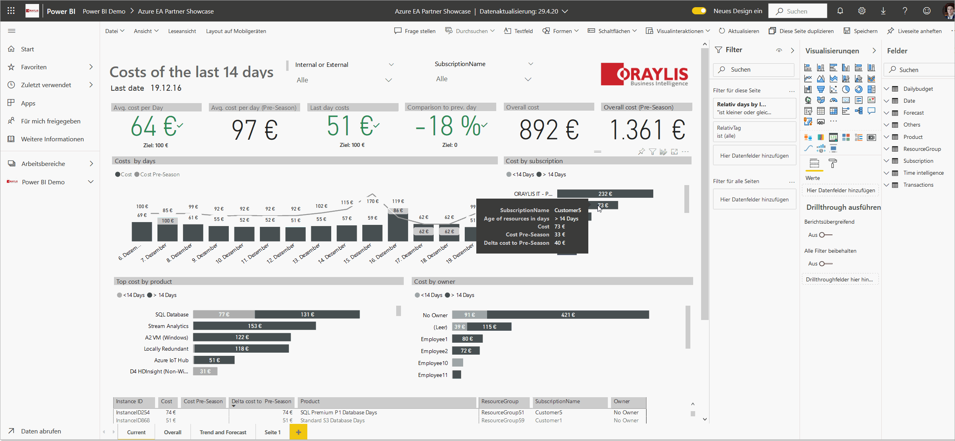955x441 pixels.
Task: Toggle the Neues Design switch
Action: (x=699, y=11)
